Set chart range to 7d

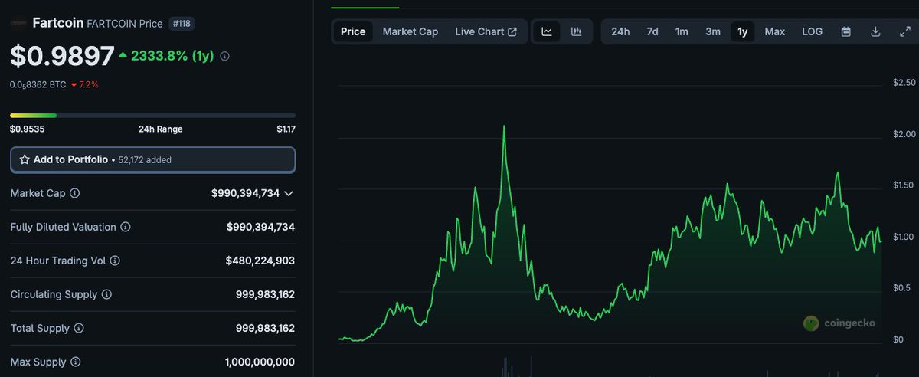[x=652, y=32]
